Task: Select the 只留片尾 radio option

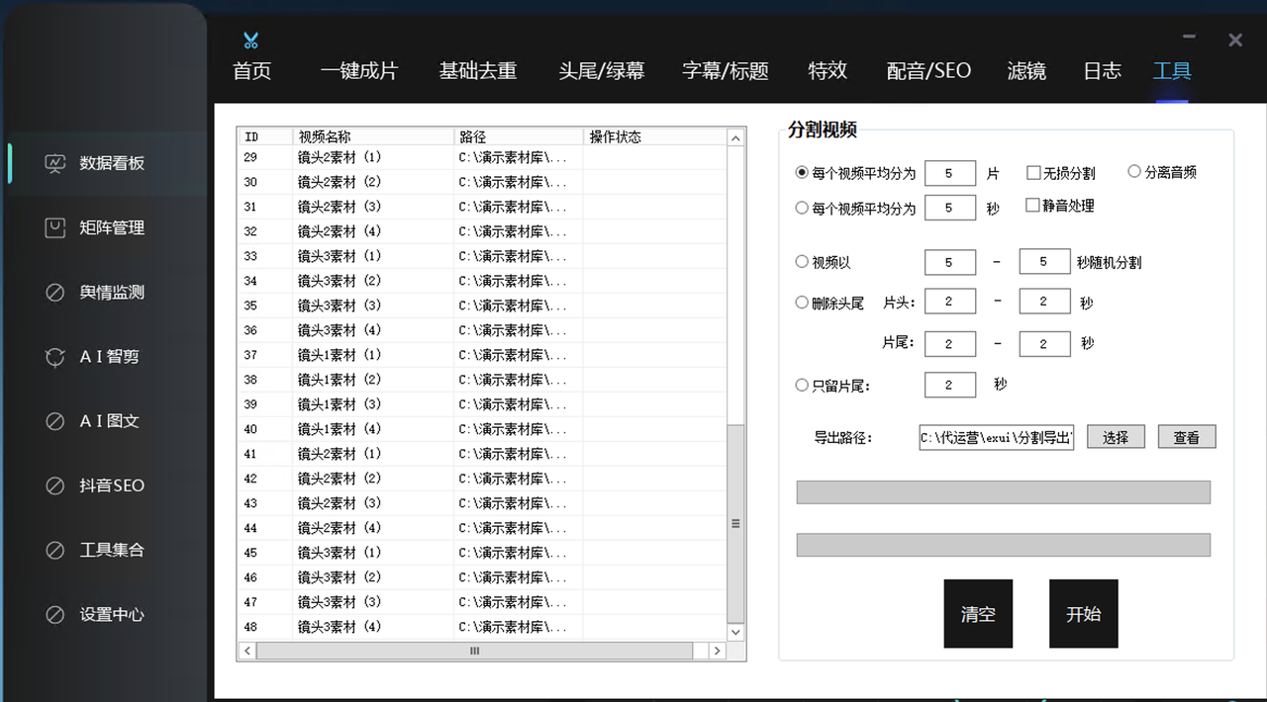Action: tap(802, 386)
